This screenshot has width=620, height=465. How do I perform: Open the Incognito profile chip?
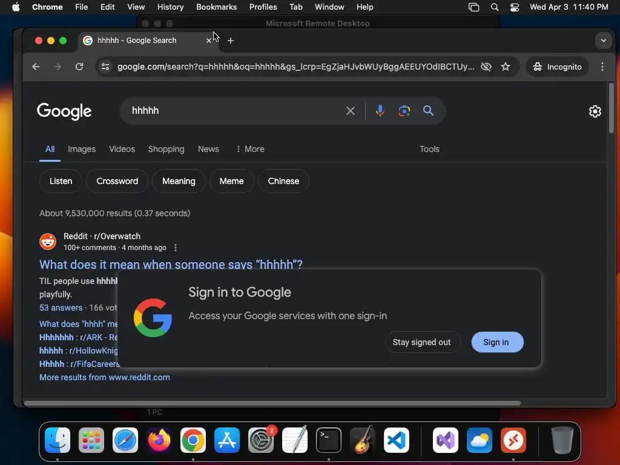[x=557, y=67]
